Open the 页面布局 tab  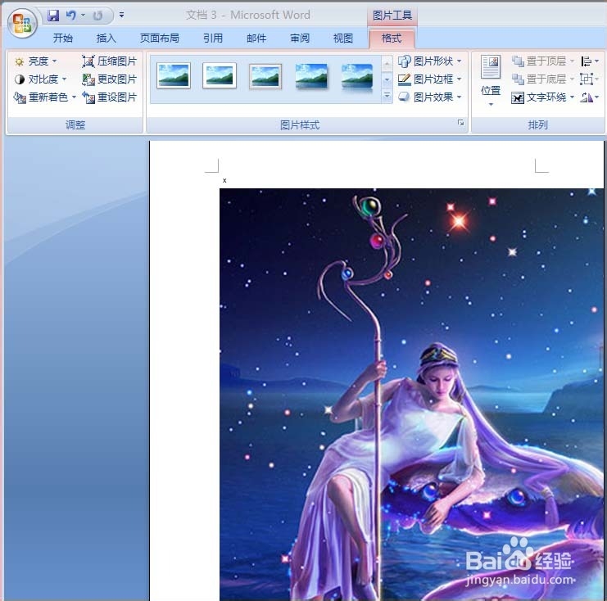coord(160,38)
